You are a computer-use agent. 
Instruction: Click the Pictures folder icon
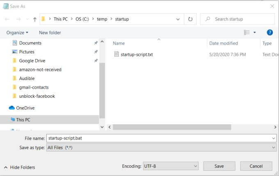point(15,52)
